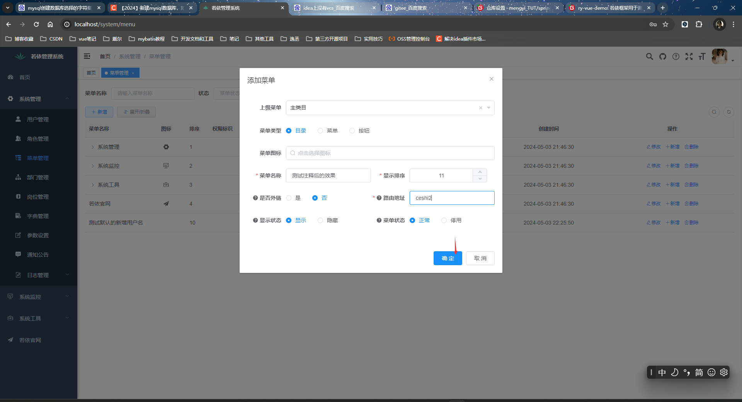Open the browser extensions puzzle icon

tap(699, 24)
